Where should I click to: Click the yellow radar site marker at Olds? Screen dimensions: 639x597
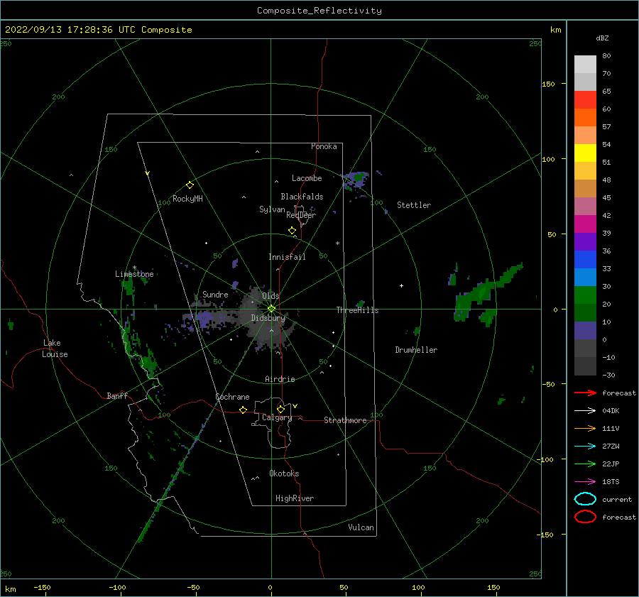(271, 309)
